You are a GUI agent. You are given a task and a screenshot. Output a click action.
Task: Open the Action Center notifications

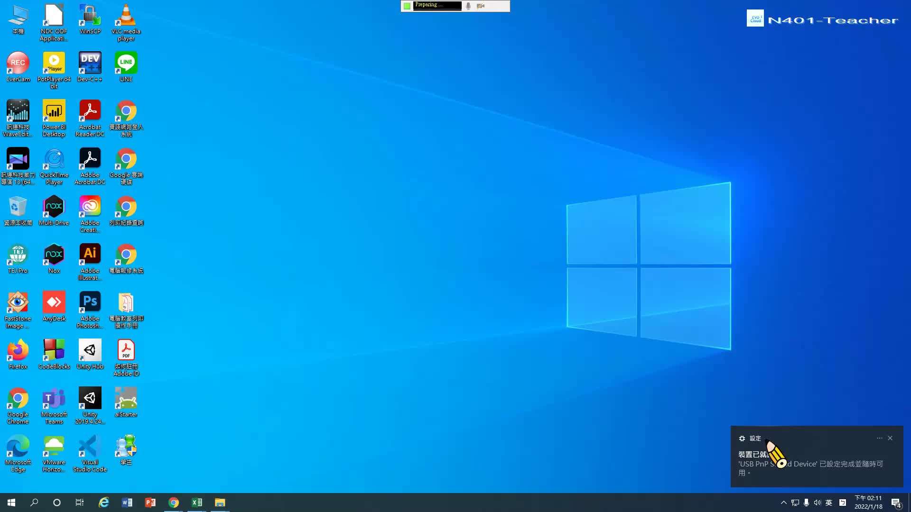(x=896, y=503)
